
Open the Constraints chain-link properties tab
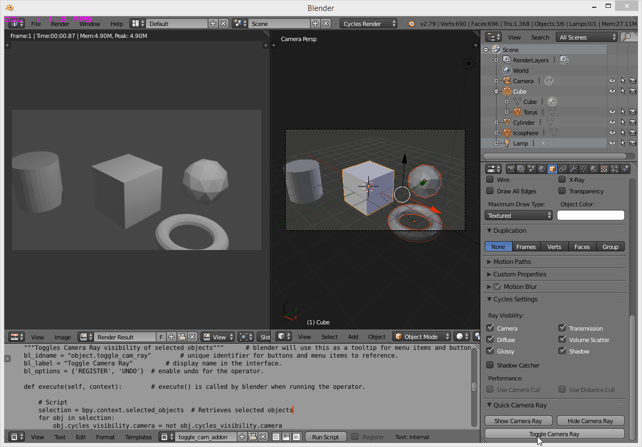tap(562, 169)
